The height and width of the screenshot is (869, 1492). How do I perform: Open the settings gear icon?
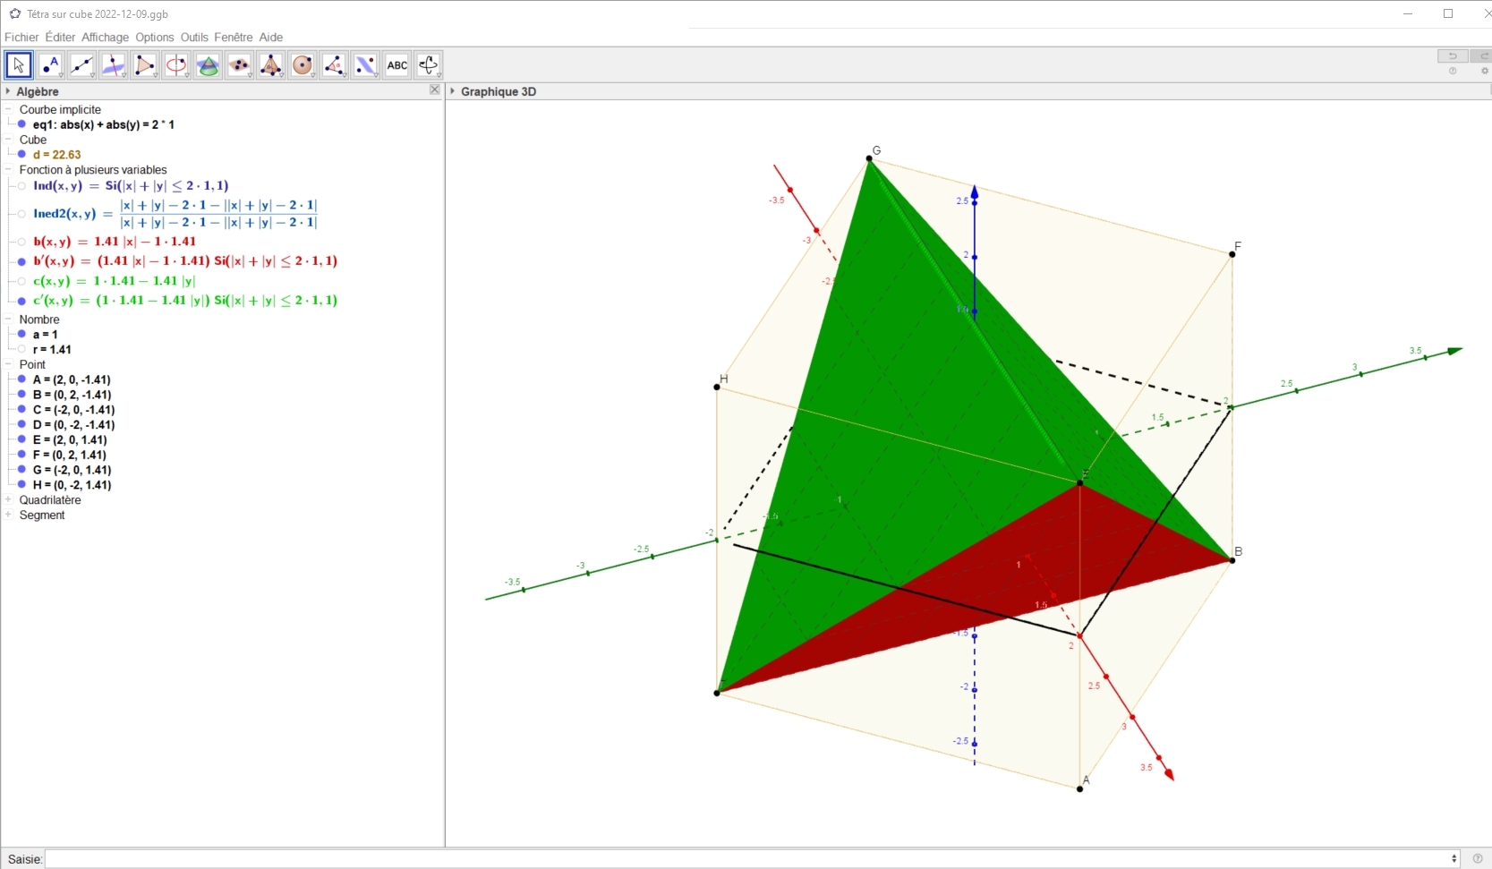[1485, 72]
